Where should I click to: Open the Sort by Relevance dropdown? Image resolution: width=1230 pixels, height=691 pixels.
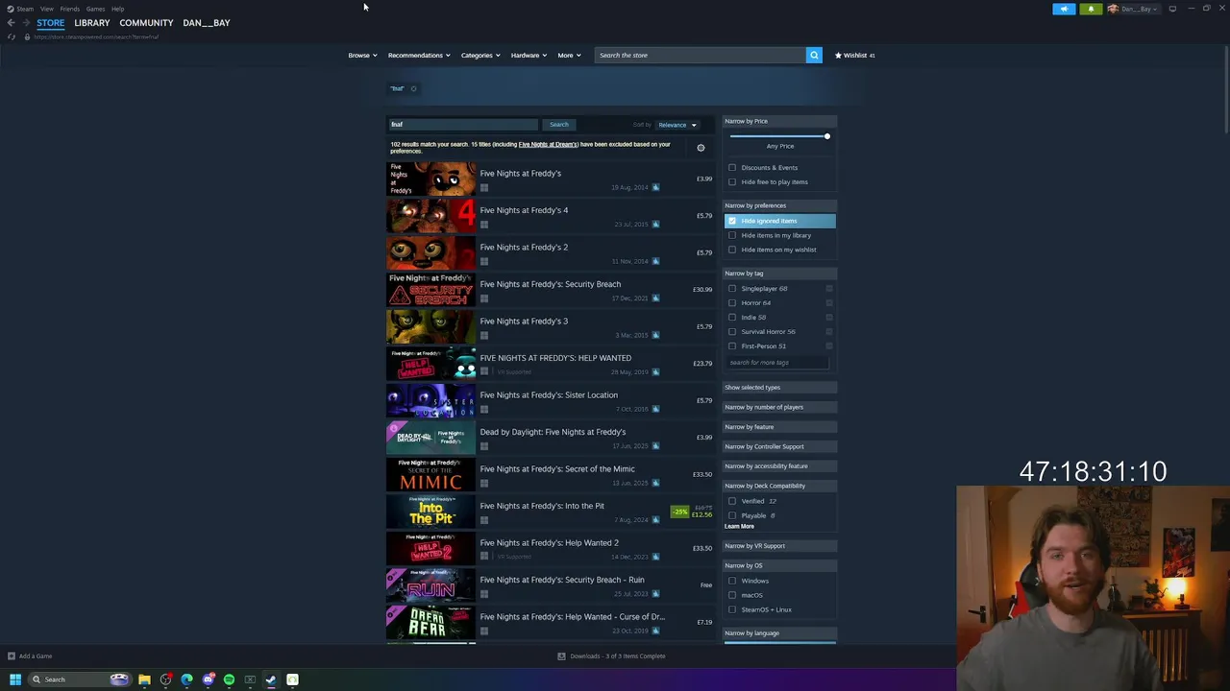[x=677, y=125]
